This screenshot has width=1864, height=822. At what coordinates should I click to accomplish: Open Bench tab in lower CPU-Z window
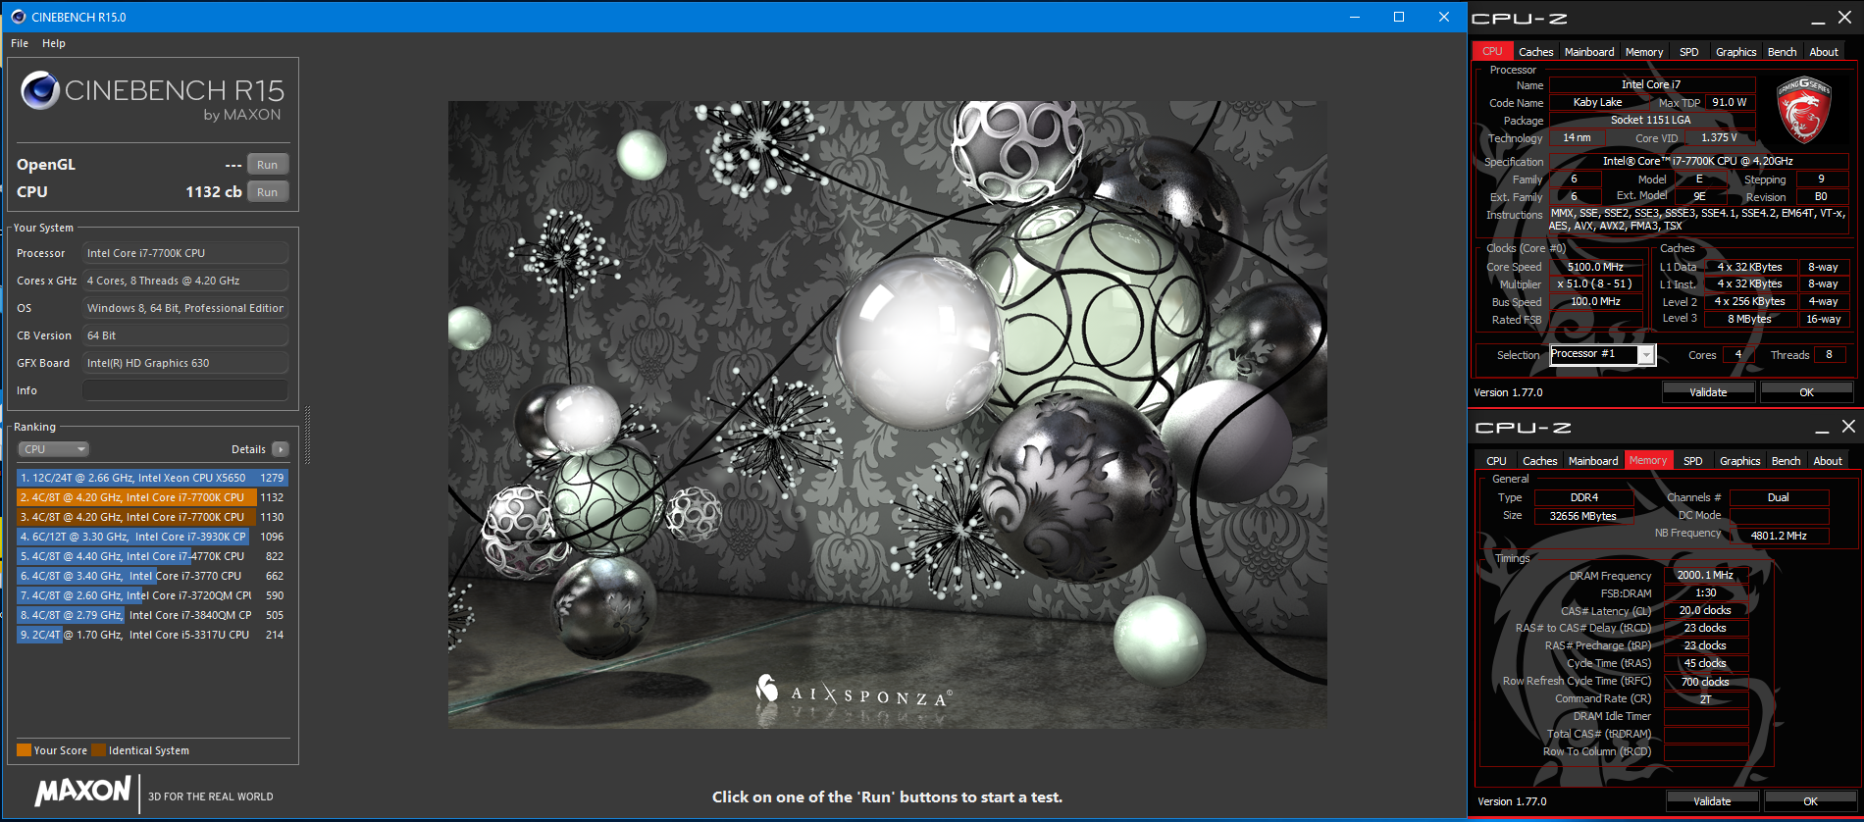pos(1786,461)
